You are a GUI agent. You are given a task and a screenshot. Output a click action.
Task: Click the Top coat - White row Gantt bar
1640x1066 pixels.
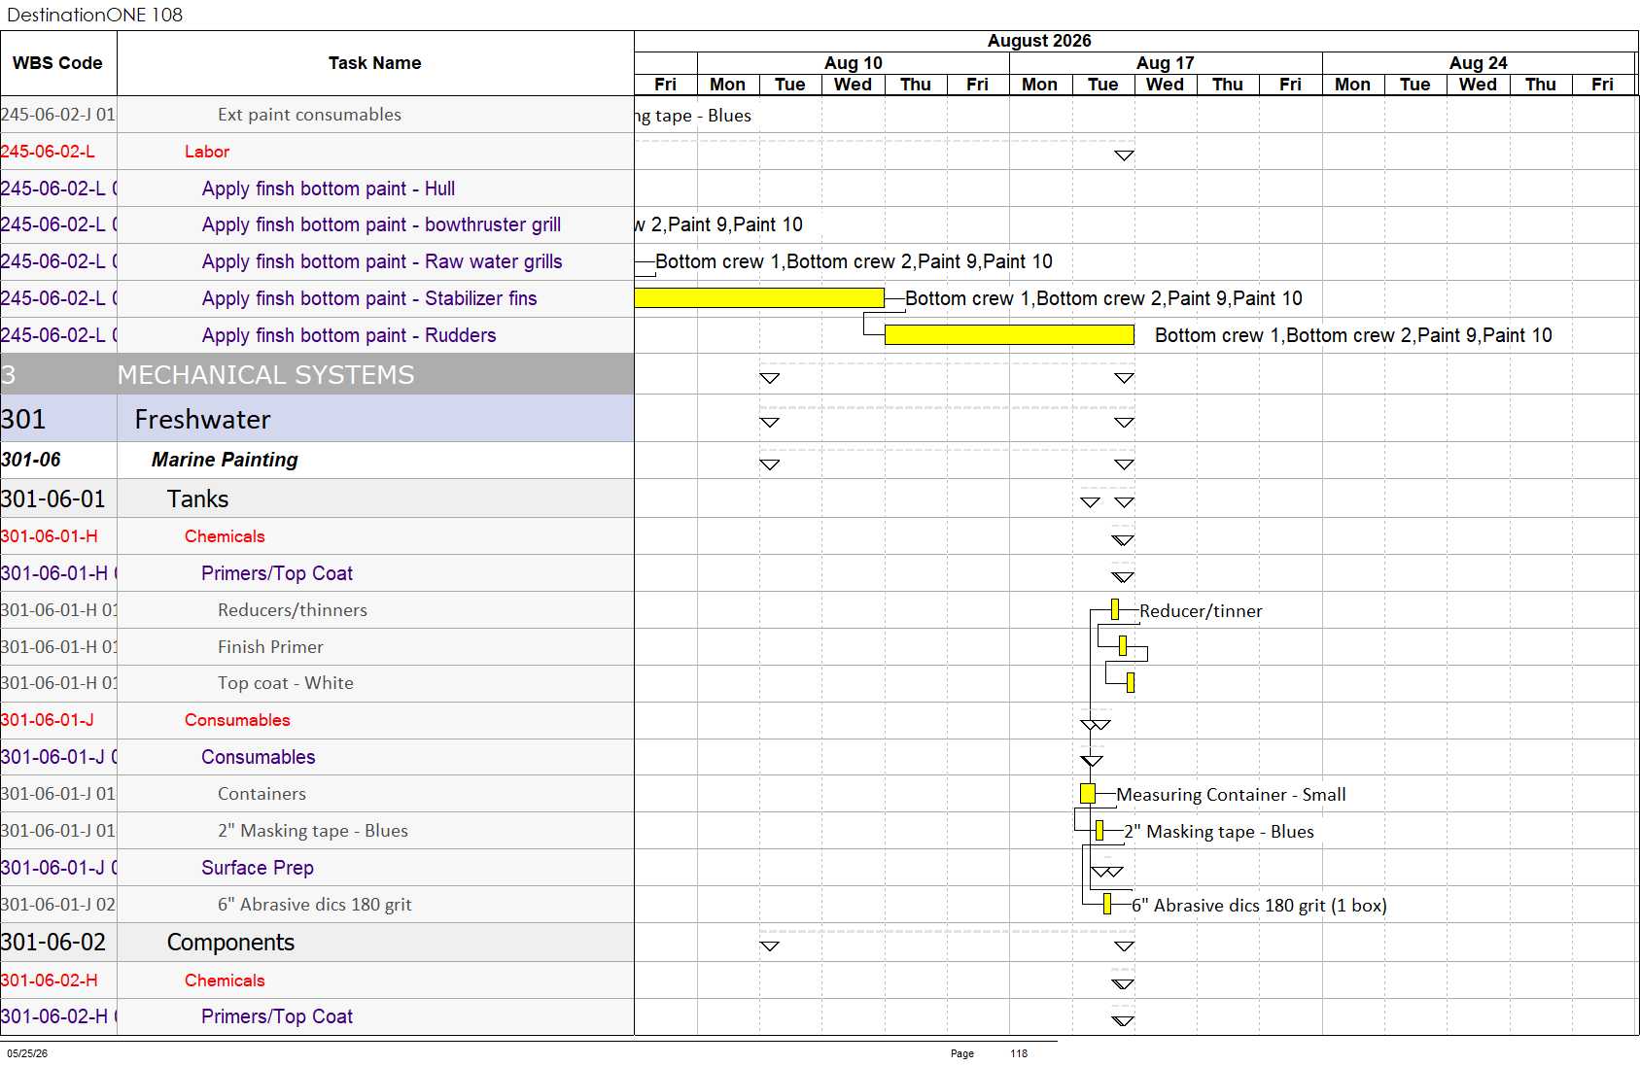(1131, 683)
